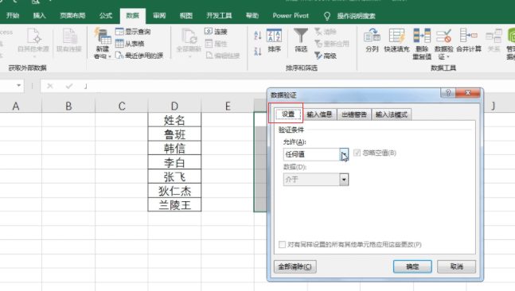Expand the Name Box dropdown arrow
The height and width of the screenshot is (291, 515).
coord(19,86)
